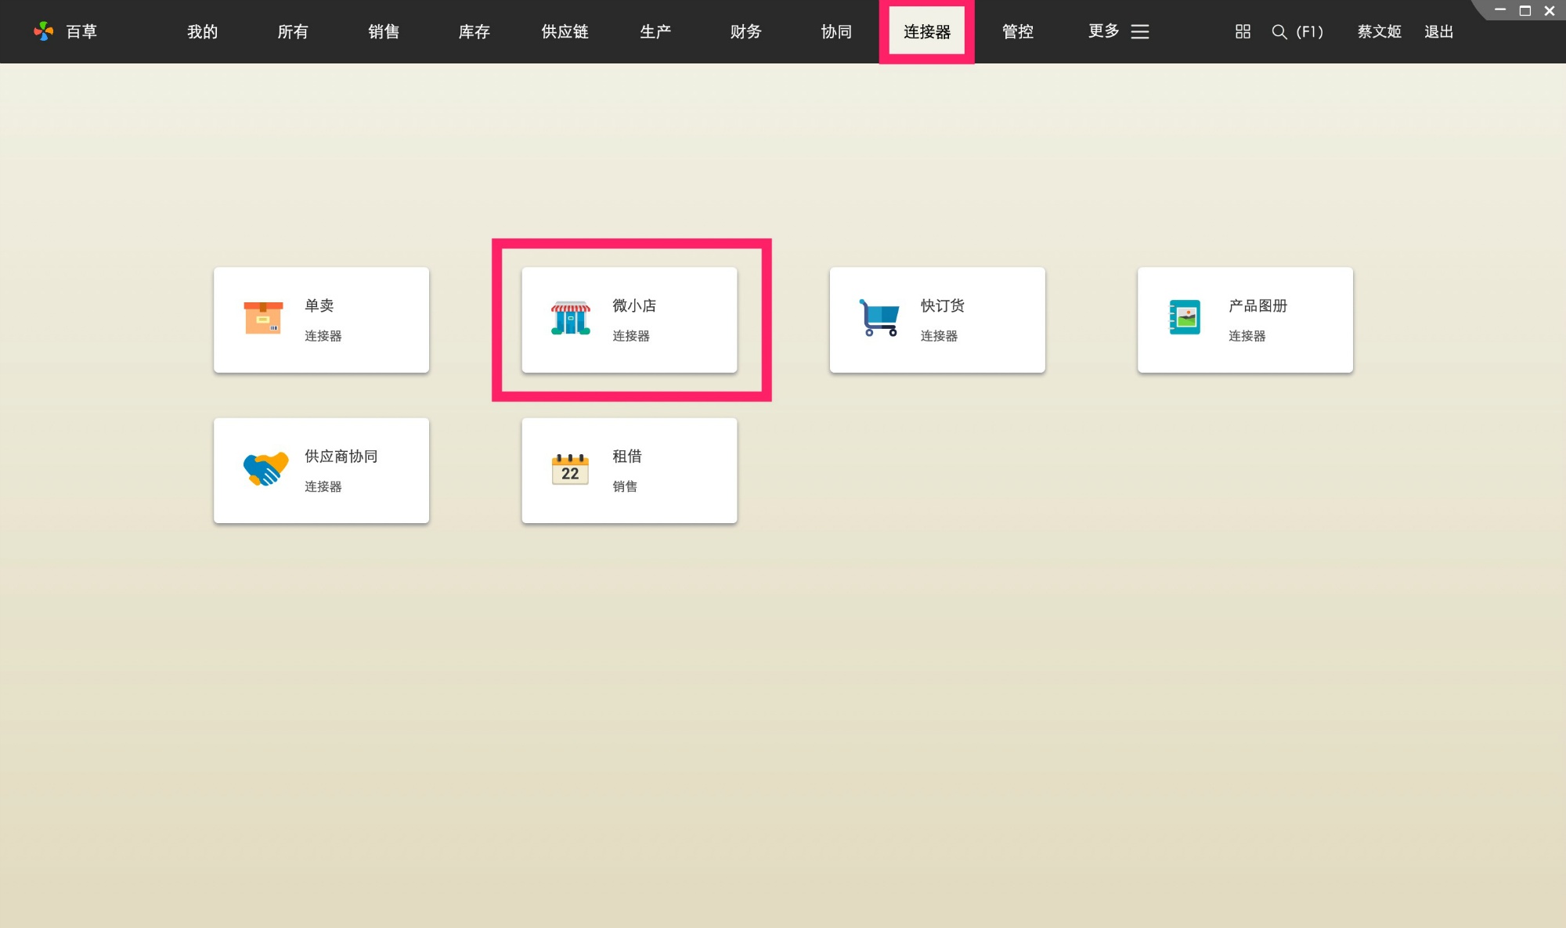Open the grid apps icon in top bar
The width and height of the screenshot is (1566, 928).
[1243, 31]
